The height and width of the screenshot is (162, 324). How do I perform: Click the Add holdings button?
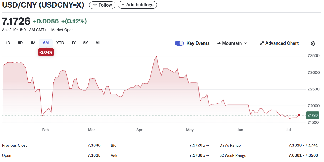click(x=137, y=5)
